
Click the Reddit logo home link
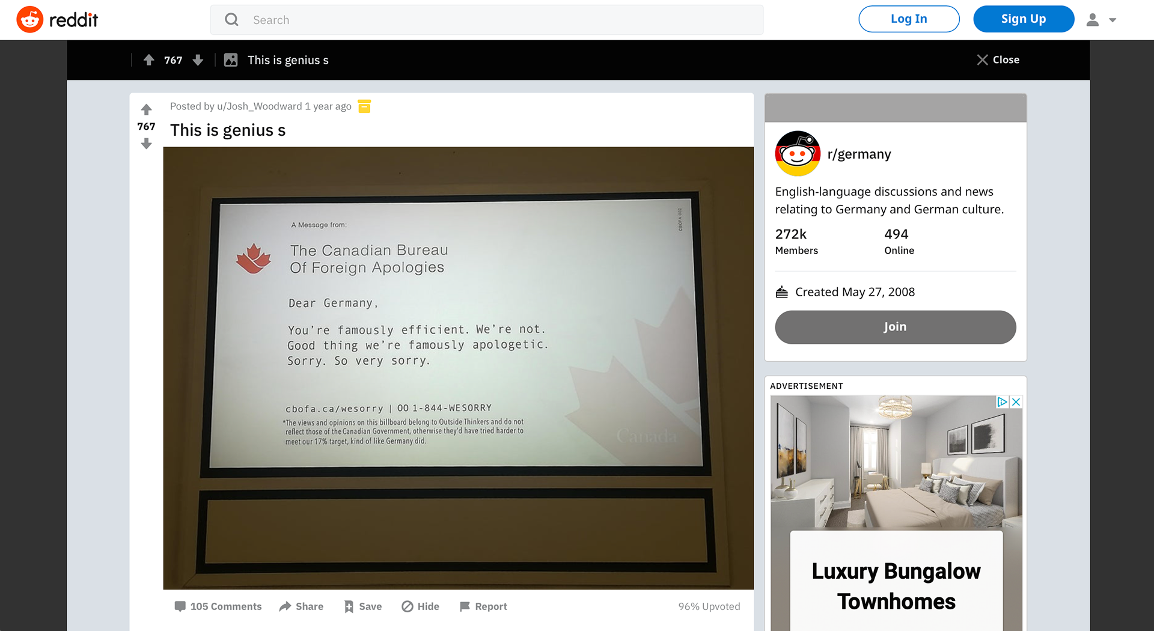pos(57,20)
